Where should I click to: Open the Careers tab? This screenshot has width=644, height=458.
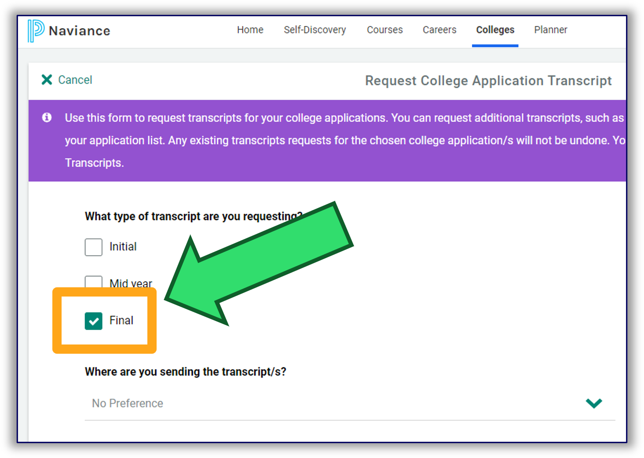(439, 30)
